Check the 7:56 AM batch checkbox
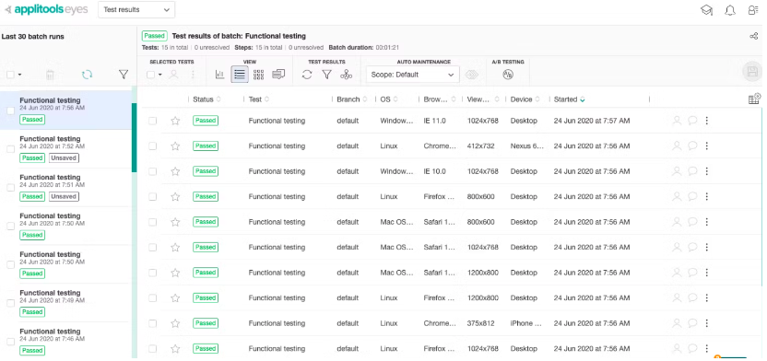Image resolution: width=767 pixels, height=361 pixels. [10, 111]
